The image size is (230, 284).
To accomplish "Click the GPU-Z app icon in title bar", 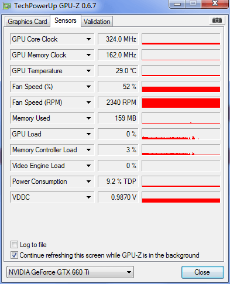I will pos(7,6).
